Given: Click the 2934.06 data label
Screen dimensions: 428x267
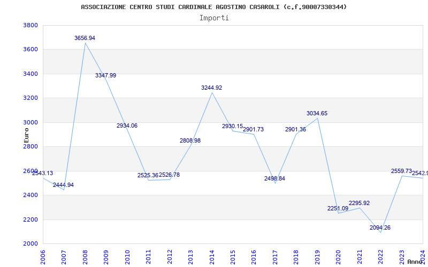Looking at the screenshot, I should point(127,126).
